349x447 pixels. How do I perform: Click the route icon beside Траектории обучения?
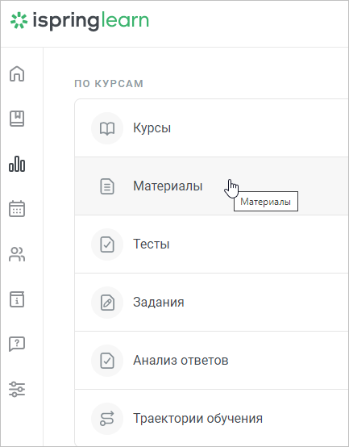107,419
